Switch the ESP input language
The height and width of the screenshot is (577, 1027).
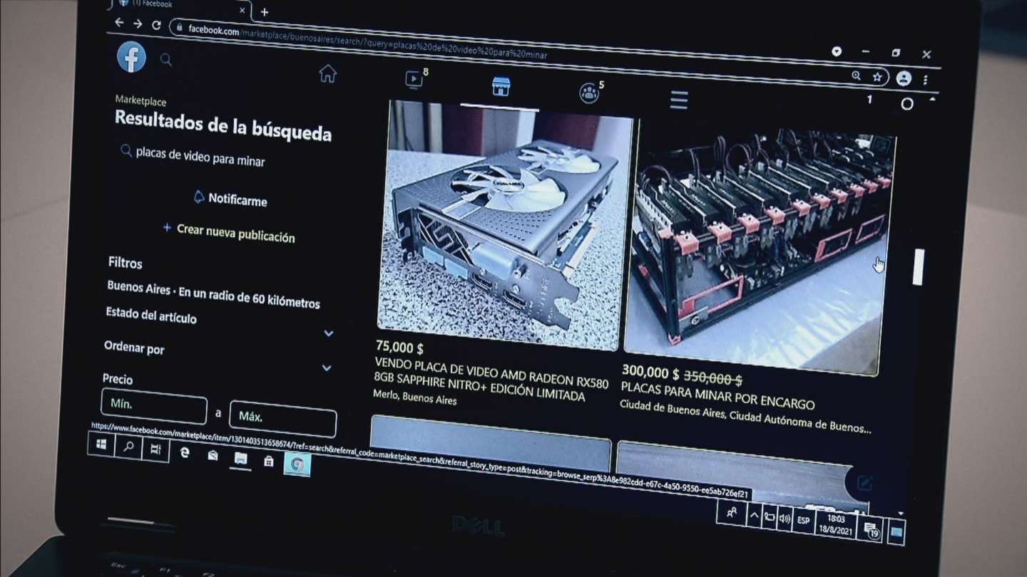[804, 521]
